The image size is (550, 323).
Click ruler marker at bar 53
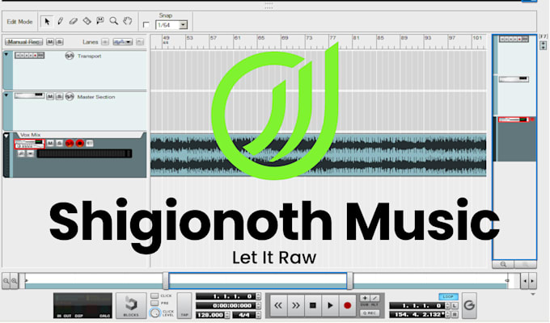pos(190,38)
